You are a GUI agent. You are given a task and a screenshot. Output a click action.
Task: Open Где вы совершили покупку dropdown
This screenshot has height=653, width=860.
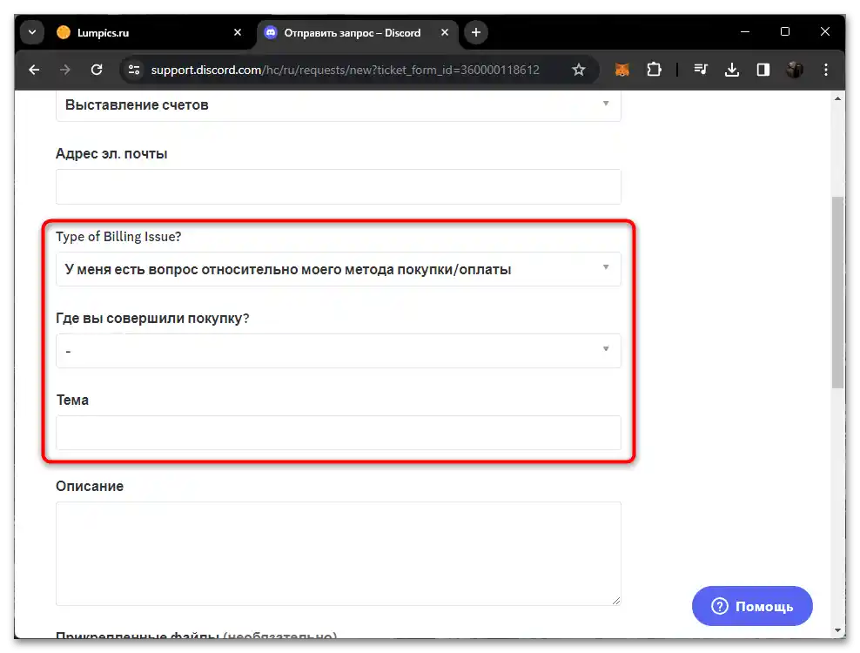(338, 351)
